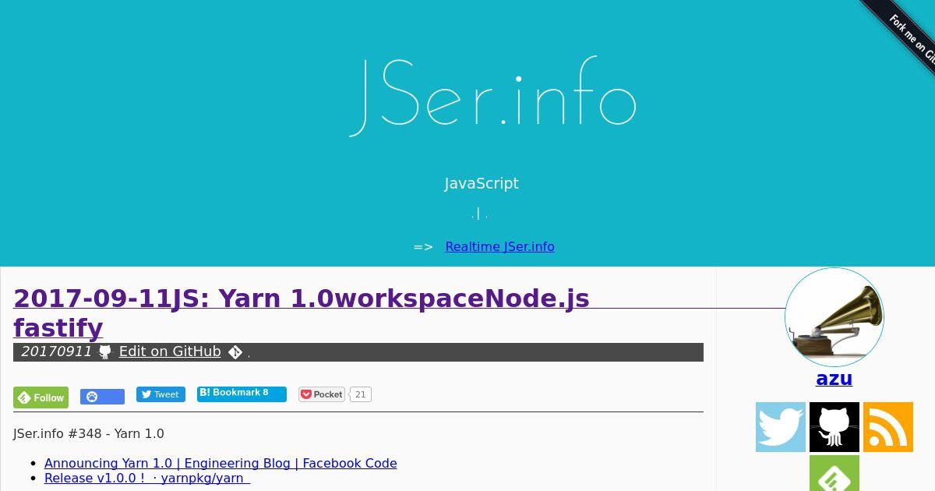The width and height of the screenshot is (935, 491).
Task: Open the orange RSS feed icon
Action: click(x=888, y=427)
